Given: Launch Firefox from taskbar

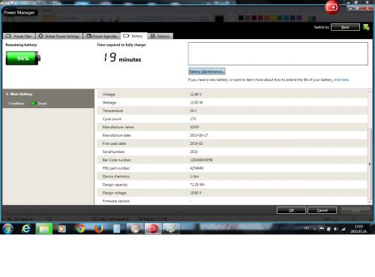Looking at the screenshot, I should click(98, 229).
